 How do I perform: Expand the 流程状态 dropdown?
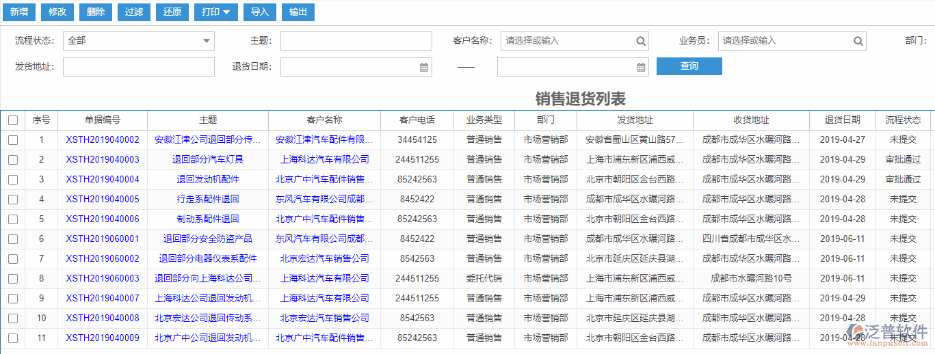click(x=206, y=41)
